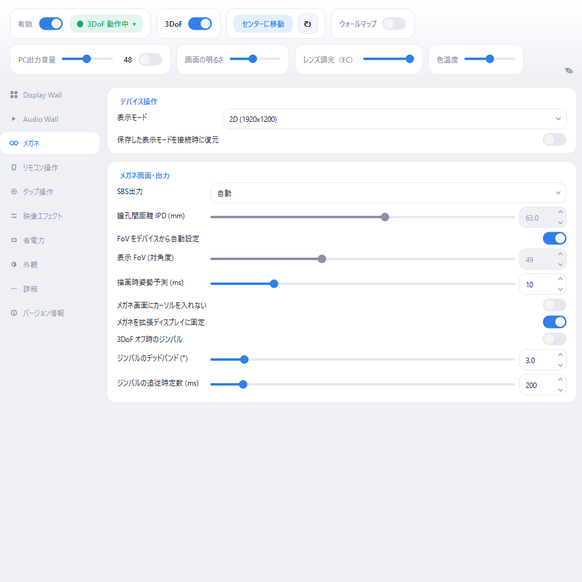Disable メガネを拡張ディスプレイに固定 switch
Screen dimensions: 582x582
click(x=555, y=322)
